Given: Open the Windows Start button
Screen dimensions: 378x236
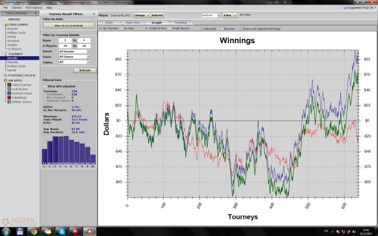Looking at the screenshot, I should [x=6, y=232].
